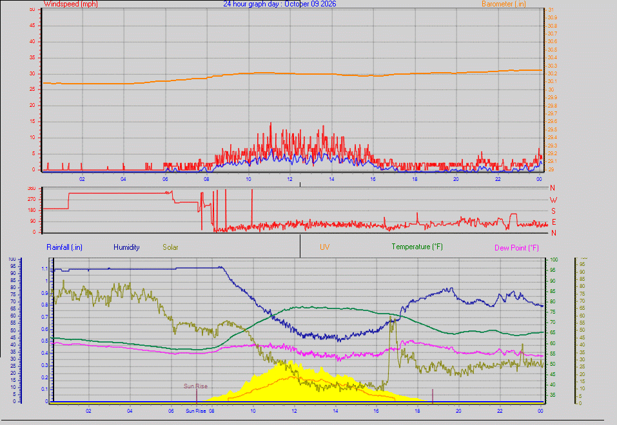Select the "Solar" legend label
Screen dimensions: 617x425
tap(170, 247)
